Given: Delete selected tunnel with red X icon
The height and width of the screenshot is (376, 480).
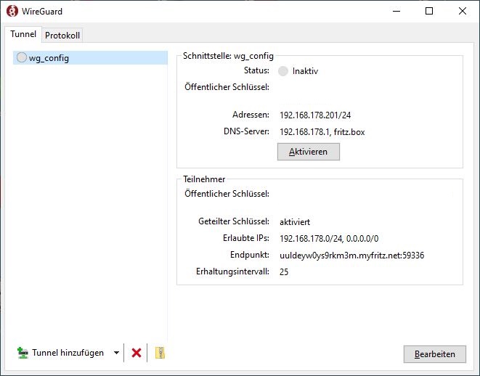Looking at the screenshot, I should pyautogui.click(x=136, y=353).
